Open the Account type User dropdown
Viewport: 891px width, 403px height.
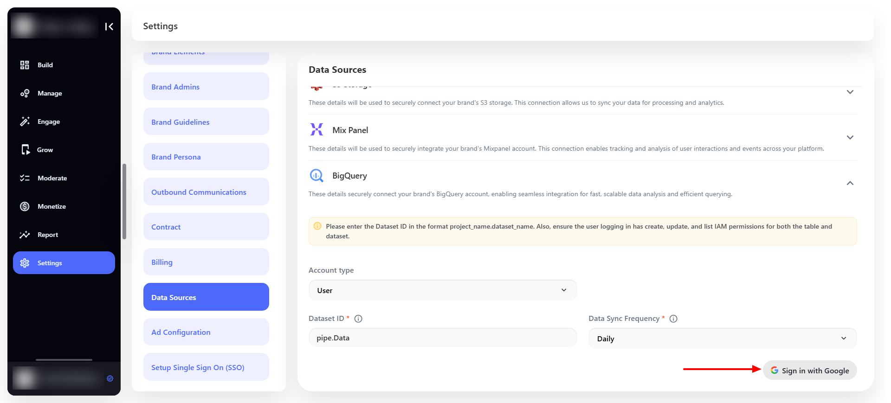tap(443, 290)
